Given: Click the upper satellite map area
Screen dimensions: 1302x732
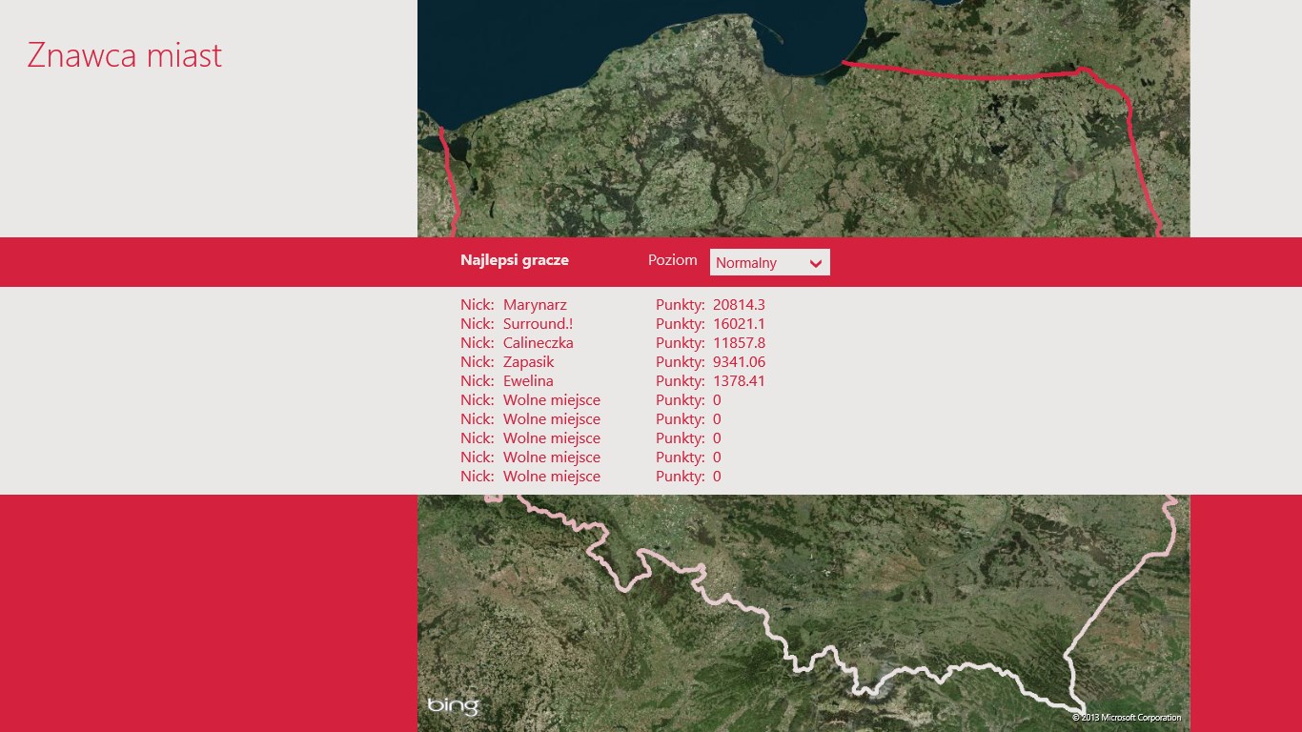Looking at the screenshot, I should point(804,118).
